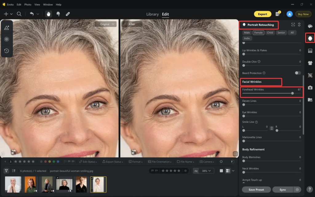
Task: Open the Crop and transform panel
Action: (310, 75)
